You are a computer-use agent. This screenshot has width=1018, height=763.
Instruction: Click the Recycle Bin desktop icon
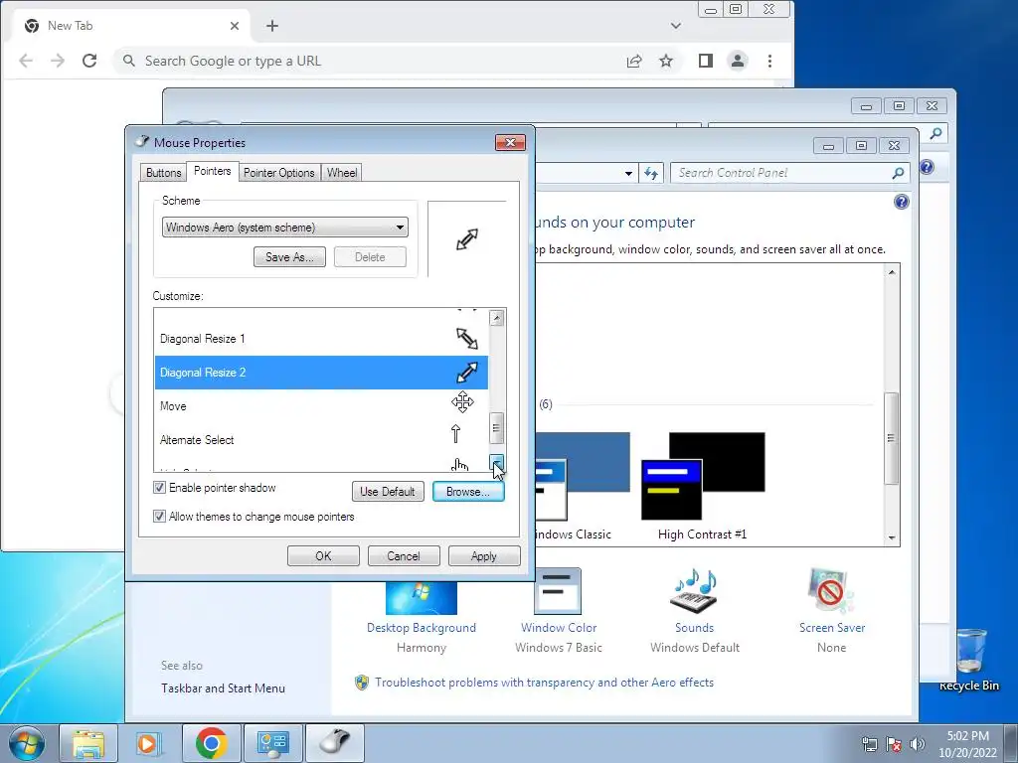pyautogui.click(x=969, y=660)
